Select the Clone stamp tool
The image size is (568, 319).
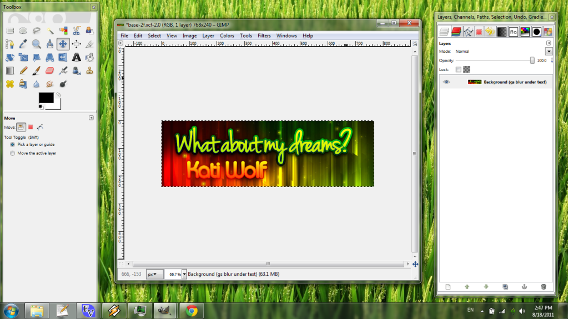89,70
